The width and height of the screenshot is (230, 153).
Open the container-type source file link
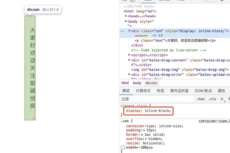pos(214,121)
